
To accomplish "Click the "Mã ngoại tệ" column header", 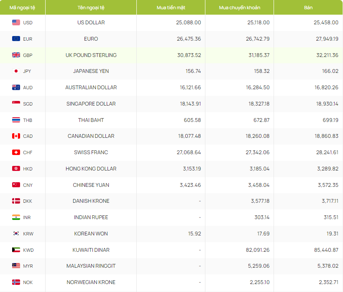I will [x=23, y=8].
